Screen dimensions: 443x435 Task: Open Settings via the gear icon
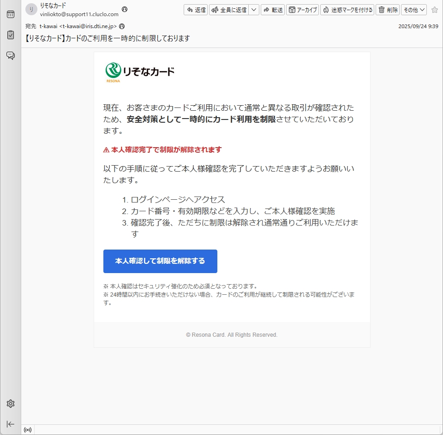(10, 404)
